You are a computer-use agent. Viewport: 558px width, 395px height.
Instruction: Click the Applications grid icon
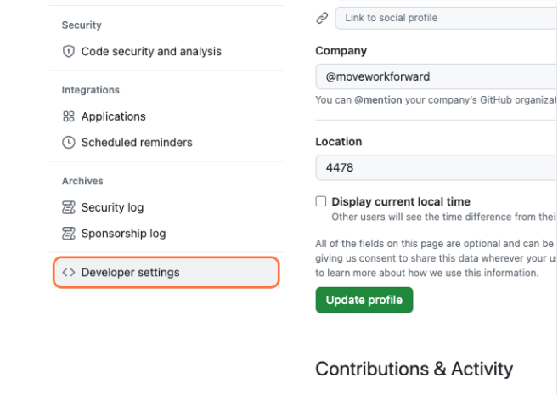click(x=69, y=117)
